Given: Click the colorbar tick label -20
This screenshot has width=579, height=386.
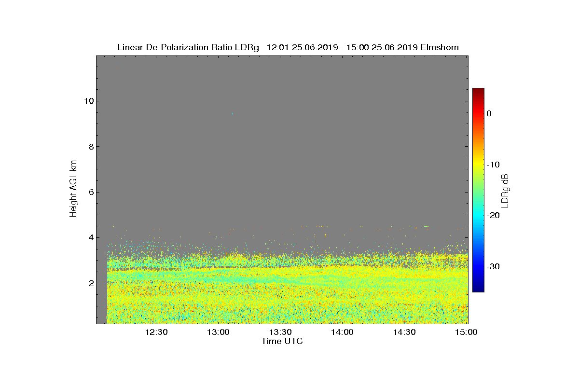Looking at the screenshot, I should click(493, 215).
